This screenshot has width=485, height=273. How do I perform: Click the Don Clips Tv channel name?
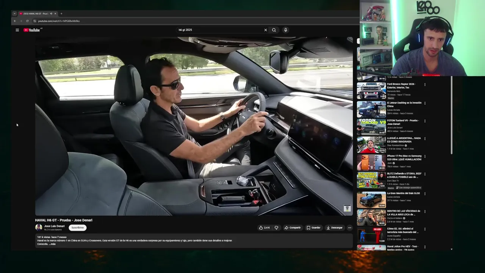(393, 181)
